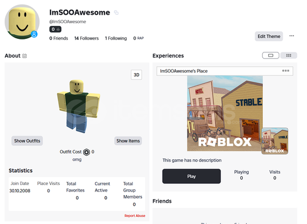The height and width of the screenshot is (224, 307).
Task: Click the blue user badge on avatar
Action: (x=34, y=34)
